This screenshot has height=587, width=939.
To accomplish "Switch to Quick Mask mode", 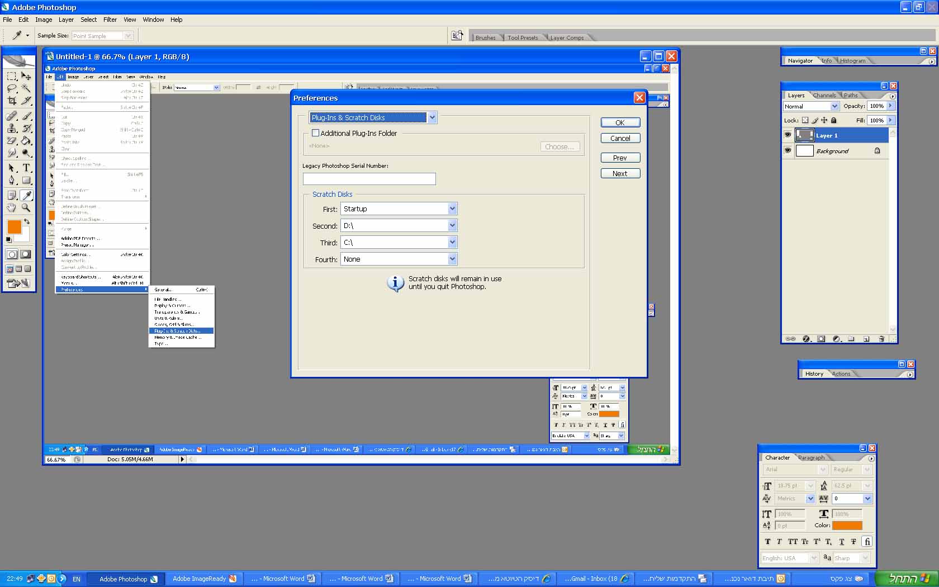I will [x=26, y=254].
